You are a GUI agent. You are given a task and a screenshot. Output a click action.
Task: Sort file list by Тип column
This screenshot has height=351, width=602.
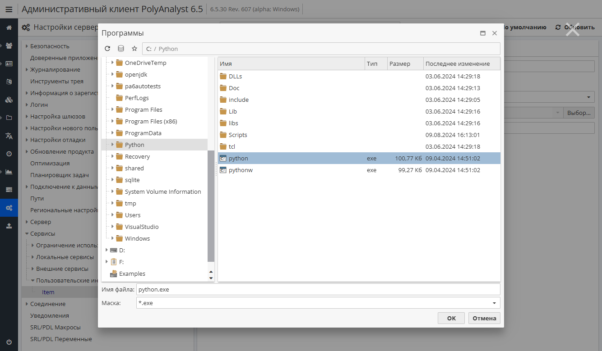click(376, 64)
